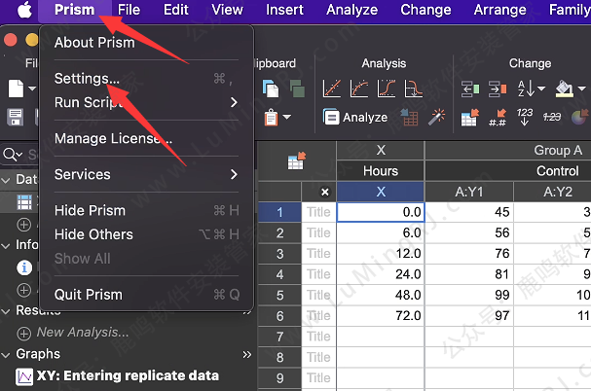Open Settings from the Prism menu
The width and height of the screenshot is (591, 391).
88,78
